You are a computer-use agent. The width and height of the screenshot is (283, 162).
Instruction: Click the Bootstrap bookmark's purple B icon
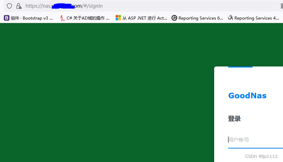[7, 18]
